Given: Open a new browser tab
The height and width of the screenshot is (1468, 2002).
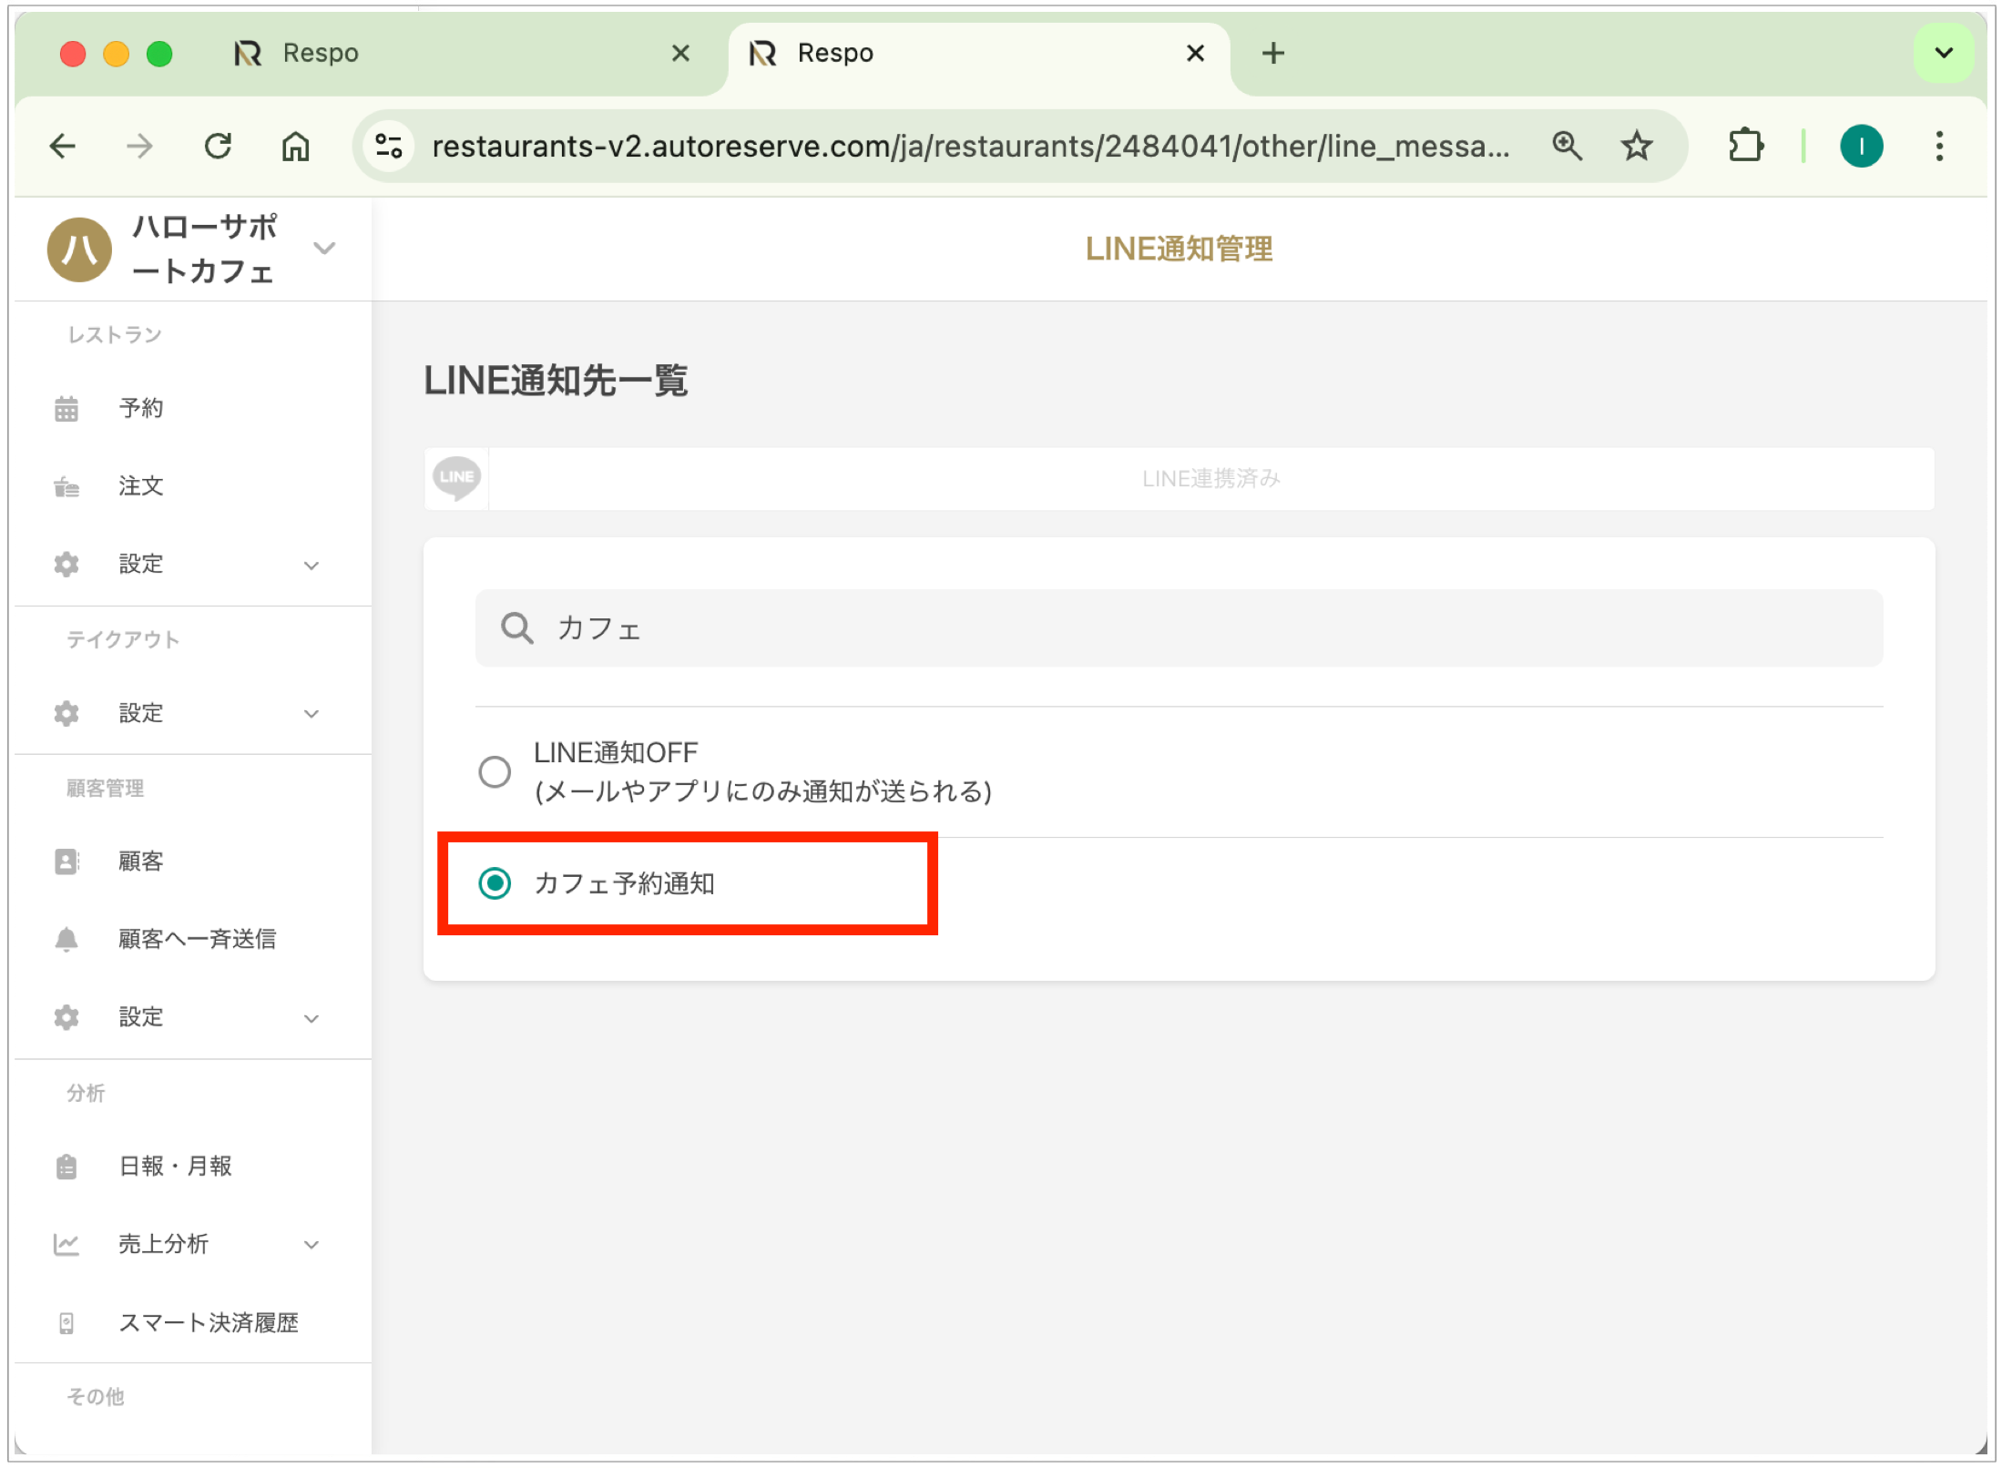Looking at the screenshot, I should [x=1273, y=53].
